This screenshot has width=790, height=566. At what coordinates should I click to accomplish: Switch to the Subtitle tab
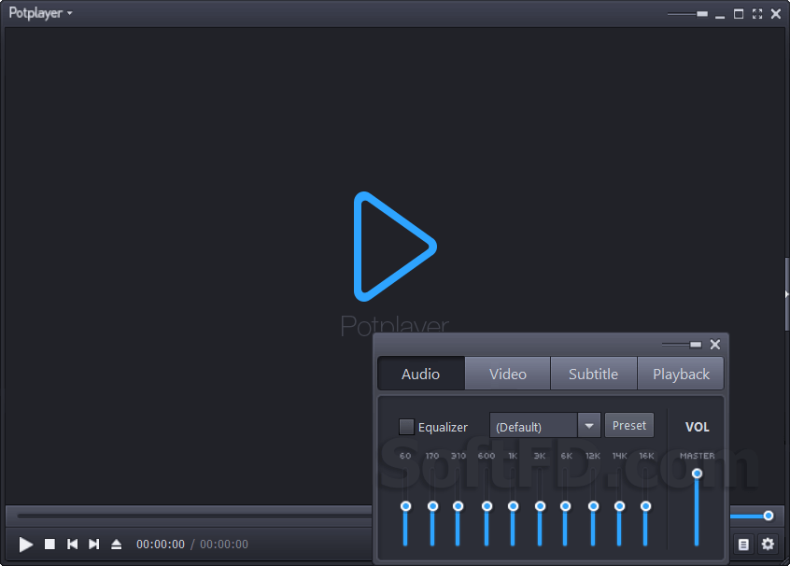coord(594,374)
